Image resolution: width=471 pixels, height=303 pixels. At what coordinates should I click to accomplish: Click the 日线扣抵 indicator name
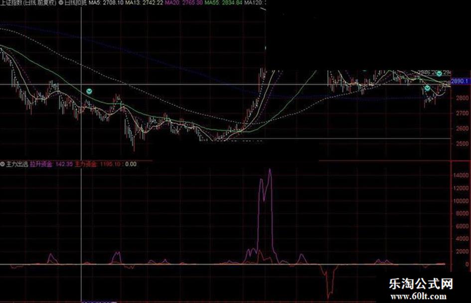[75, 3]
